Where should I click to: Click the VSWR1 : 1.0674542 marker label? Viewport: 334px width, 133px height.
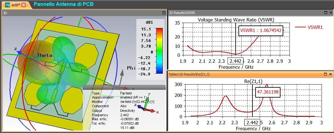point(261,30)
